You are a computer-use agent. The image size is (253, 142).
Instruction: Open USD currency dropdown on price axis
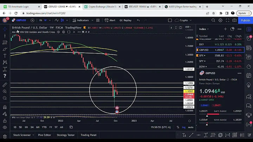coord(188,27)
